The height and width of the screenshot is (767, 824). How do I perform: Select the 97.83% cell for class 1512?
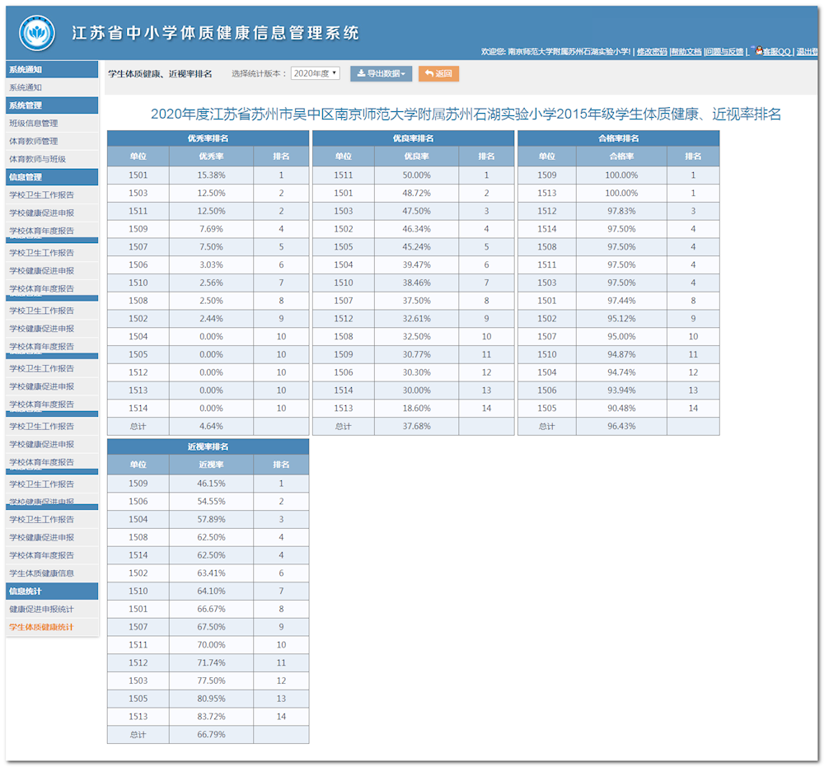tap(621, 211)
